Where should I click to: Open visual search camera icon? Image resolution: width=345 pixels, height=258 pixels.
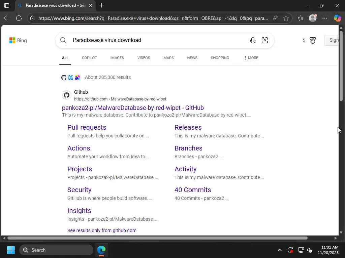pos(265,40)
